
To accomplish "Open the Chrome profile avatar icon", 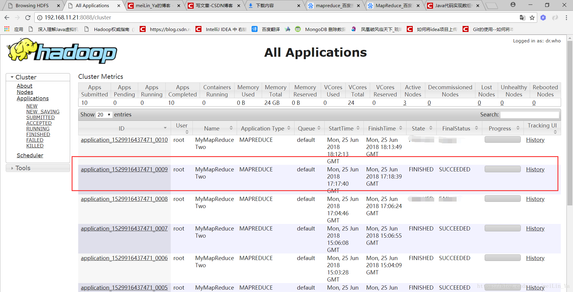I will click(x=513, y=5).
